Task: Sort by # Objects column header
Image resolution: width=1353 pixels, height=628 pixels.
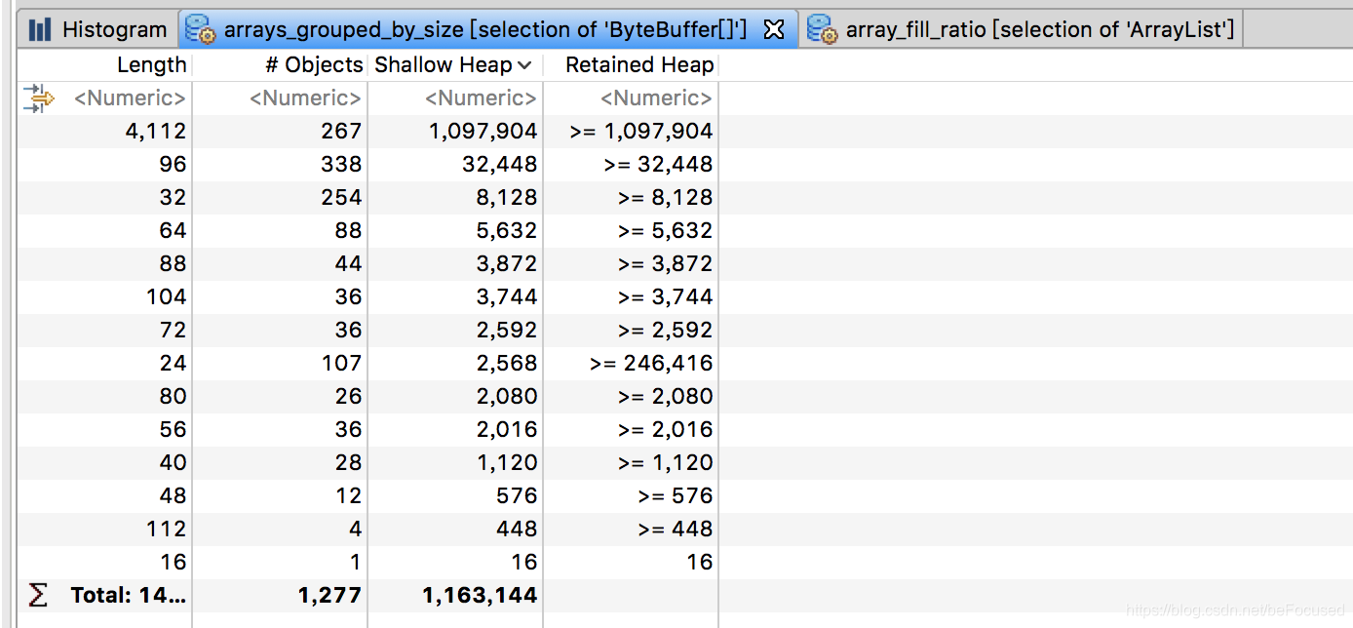Action: 314,65
